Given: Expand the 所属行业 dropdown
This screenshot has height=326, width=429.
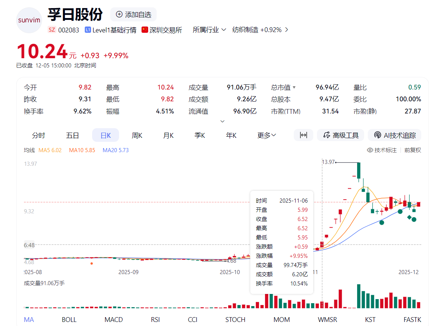Looking at the screenshot, I should (209, 30).
